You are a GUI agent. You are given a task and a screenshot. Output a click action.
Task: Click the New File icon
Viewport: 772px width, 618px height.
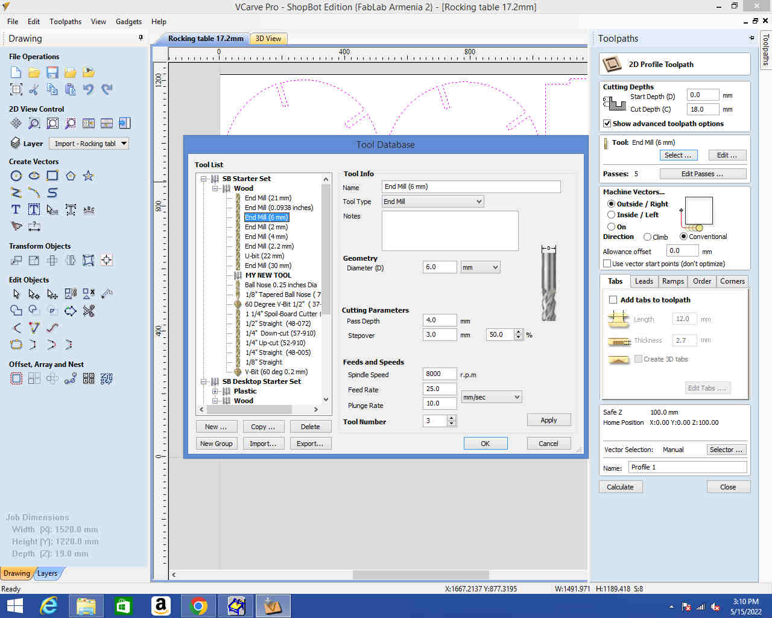point(16,72)
